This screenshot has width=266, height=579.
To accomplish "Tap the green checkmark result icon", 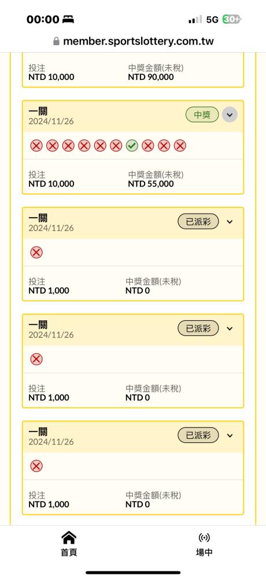I will click(132, 146).
